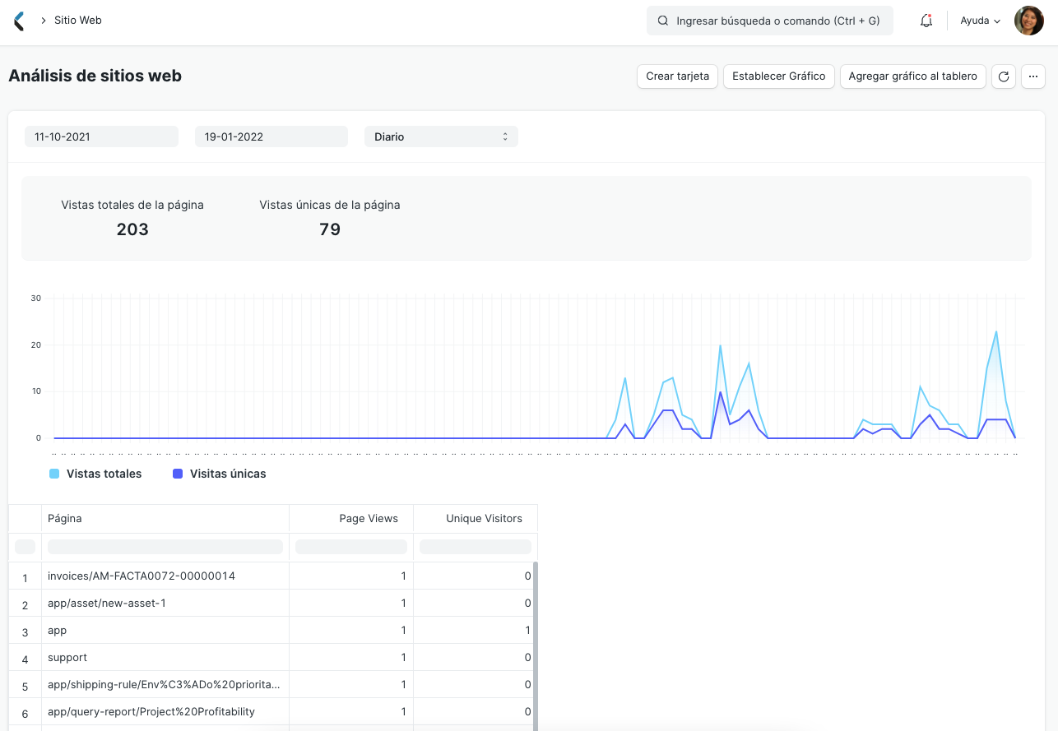Click the Page Views column header
This screenshot has height=731, width=1058.
[x=351, y=519]
